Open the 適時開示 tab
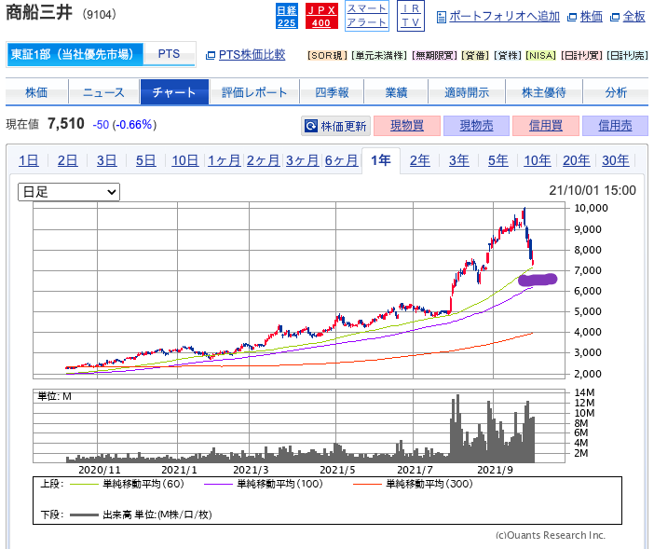Screen dimensions: 654x549 tap(467, 92)
